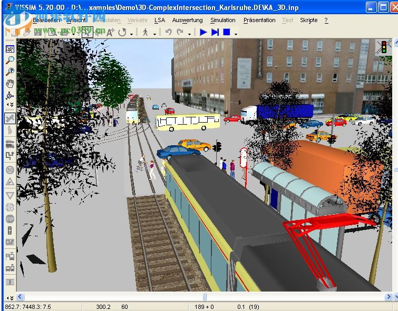Open the Bearbeiten menu

pos(46,21)
